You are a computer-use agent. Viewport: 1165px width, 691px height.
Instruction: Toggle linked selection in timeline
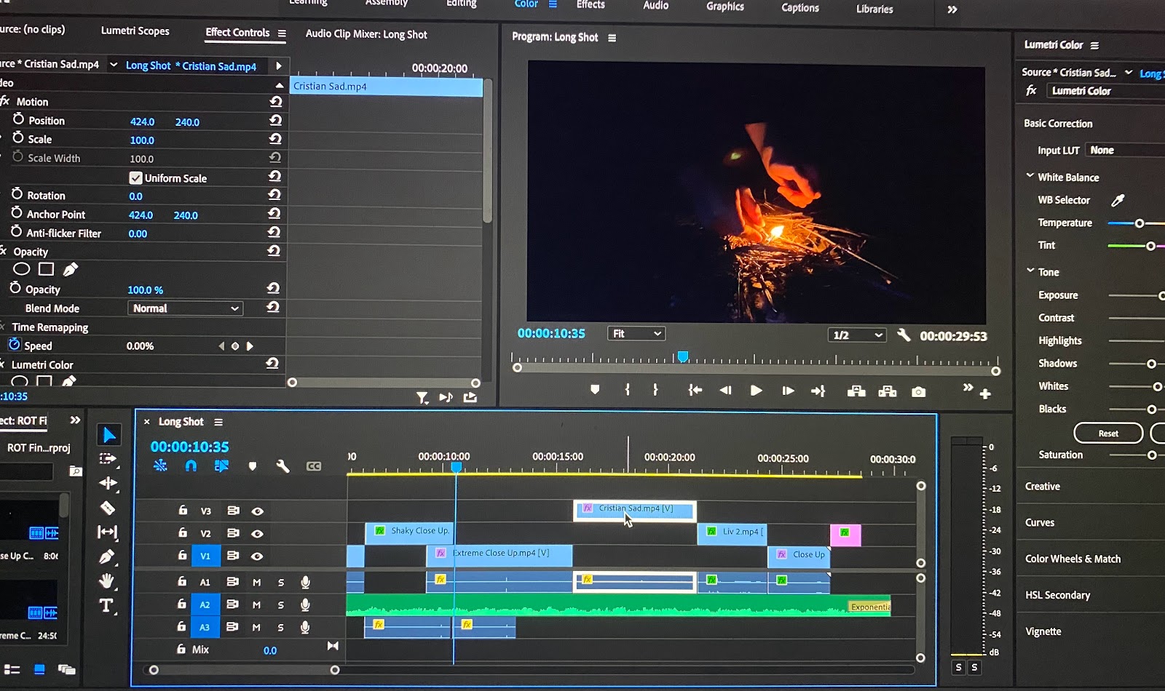(221, 466)
